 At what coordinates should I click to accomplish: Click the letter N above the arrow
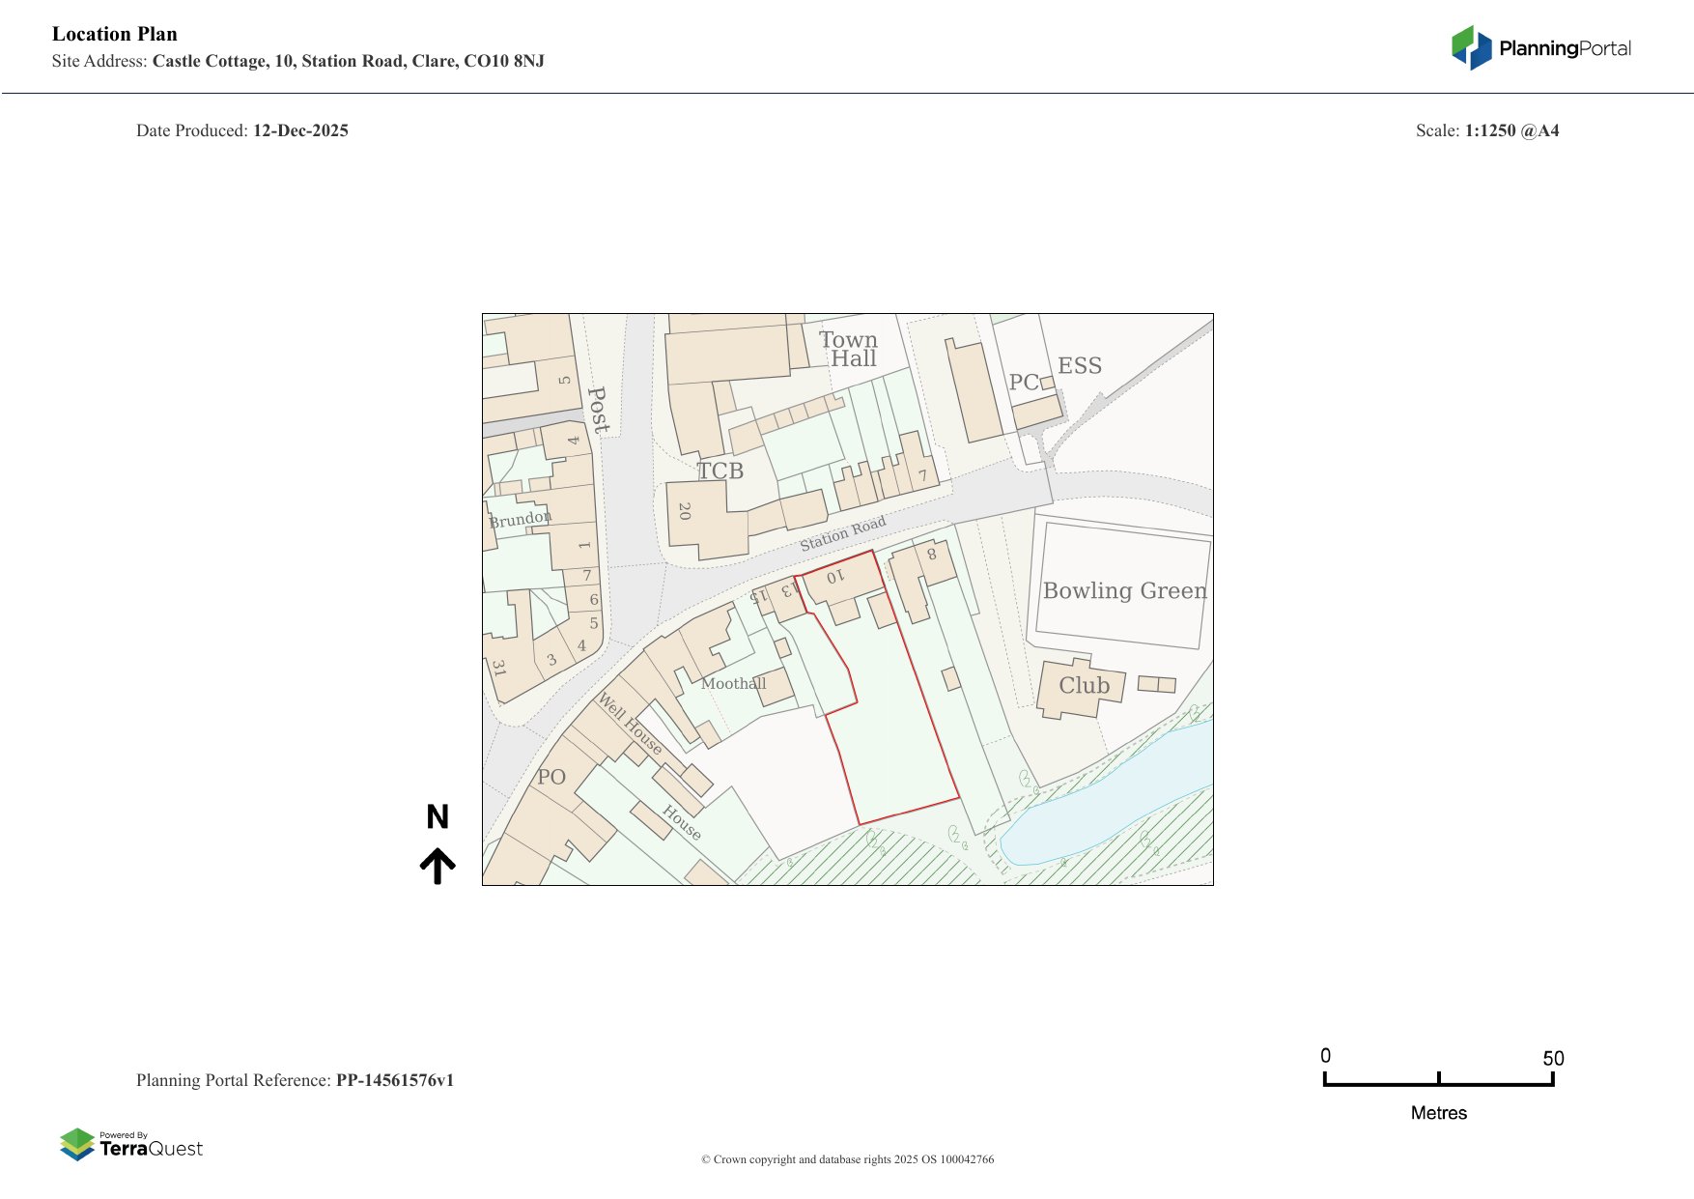tap(438, 817)
